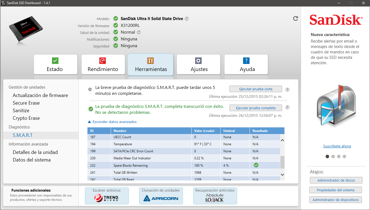This screenshot has width=370, height=210.
Task: Click green check next to Seguridad
Action: [x=116, y=46]
